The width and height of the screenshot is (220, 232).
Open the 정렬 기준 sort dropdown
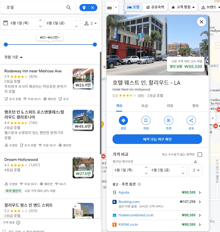click(x=13, y=57)
